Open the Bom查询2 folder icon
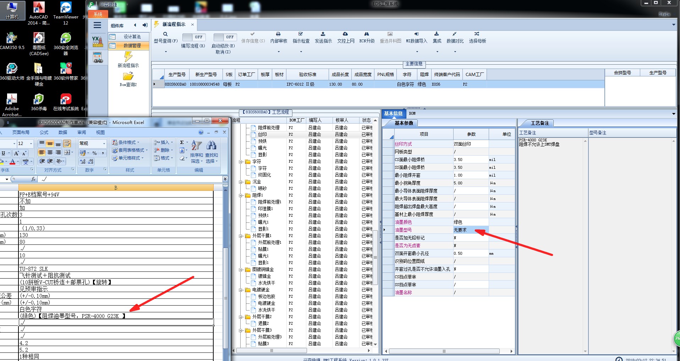The height and width of the screenshot is (361, 680). tap(128, 76)
